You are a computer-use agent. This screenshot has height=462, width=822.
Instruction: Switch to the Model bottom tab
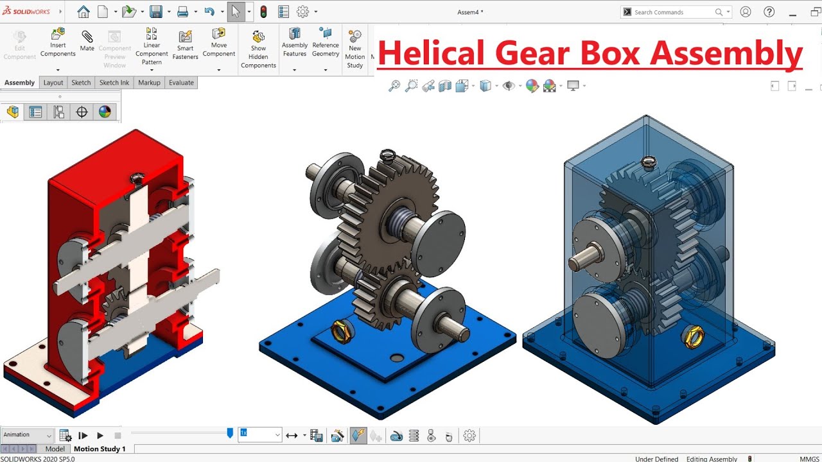pos(55,449)
